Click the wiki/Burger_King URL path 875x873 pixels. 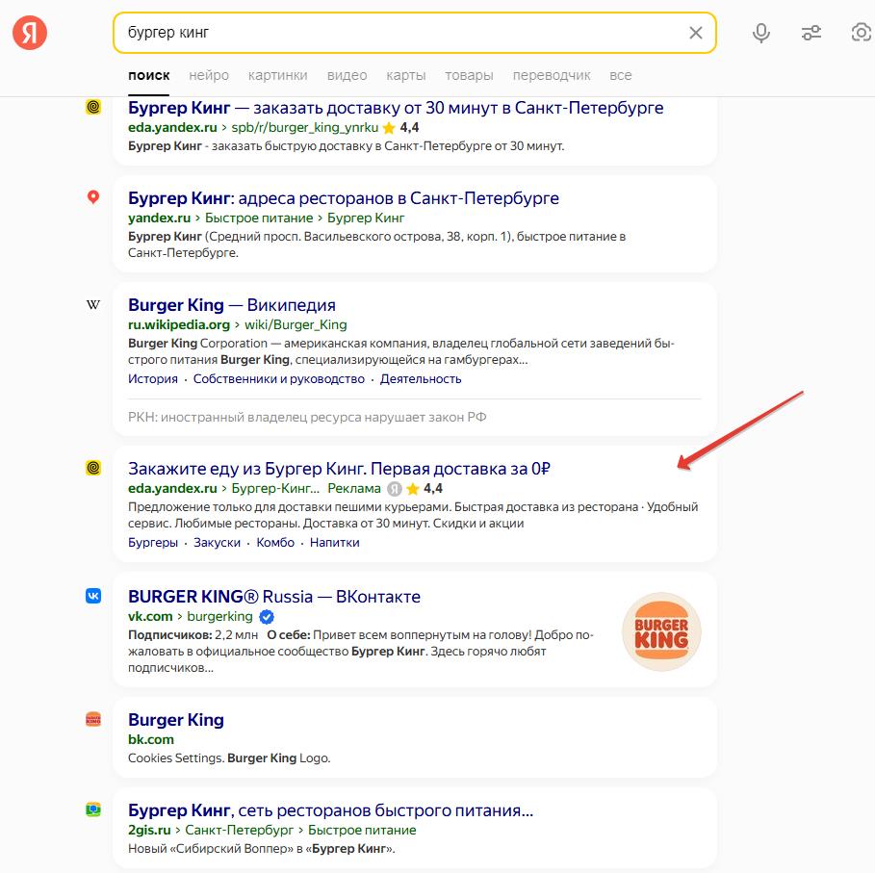(x=296, y=324)
